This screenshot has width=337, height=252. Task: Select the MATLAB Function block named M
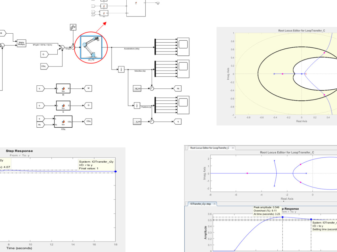63,88
